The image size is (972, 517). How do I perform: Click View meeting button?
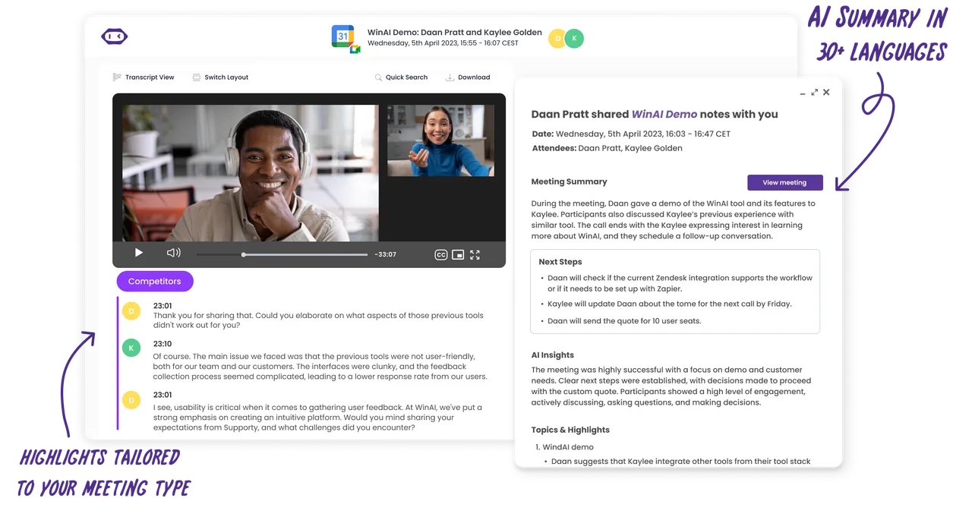pos(785,182)
